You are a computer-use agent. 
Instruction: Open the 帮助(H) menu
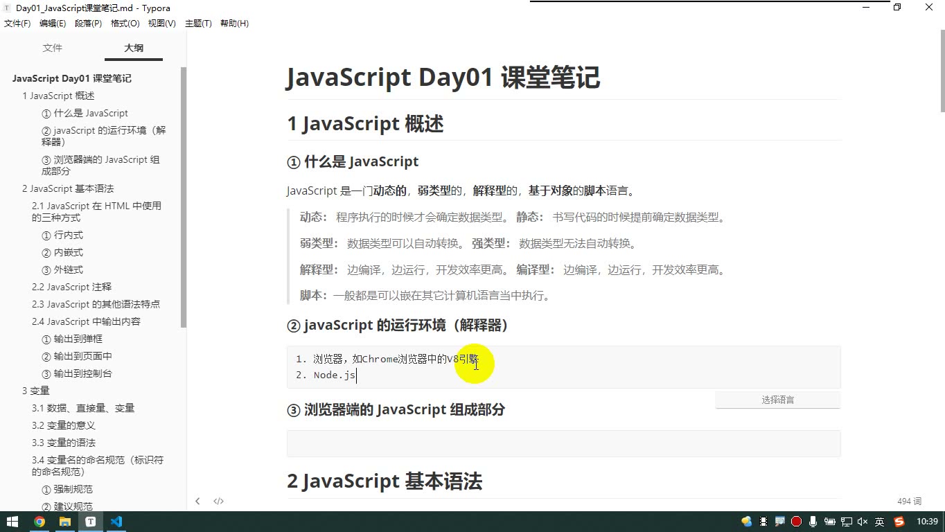234,24
